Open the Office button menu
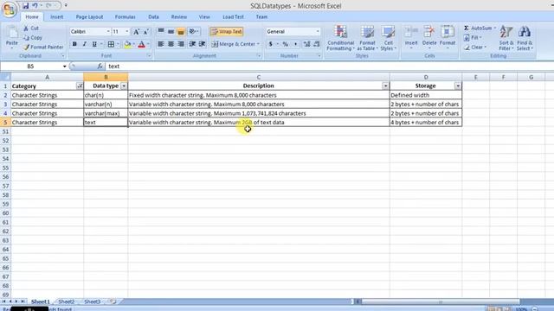The width and height of the screenshot is (554, 311). [10, 9]
